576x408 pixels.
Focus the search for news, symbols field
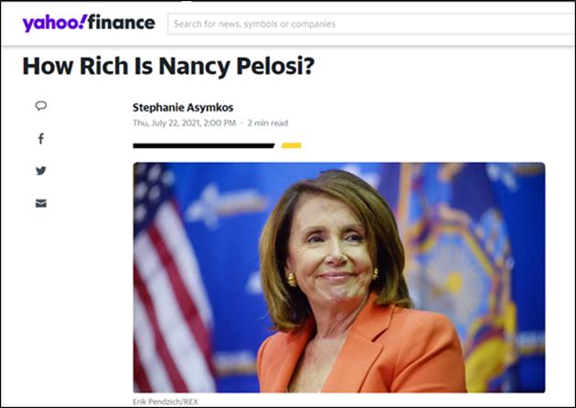click(372, 24)
